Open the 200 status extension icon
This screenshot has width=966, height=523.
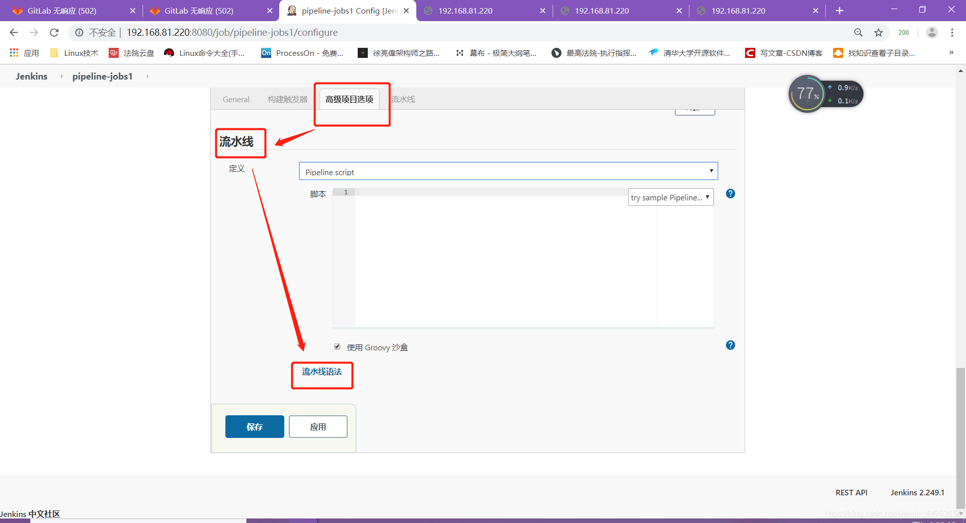tap(904, 33)
